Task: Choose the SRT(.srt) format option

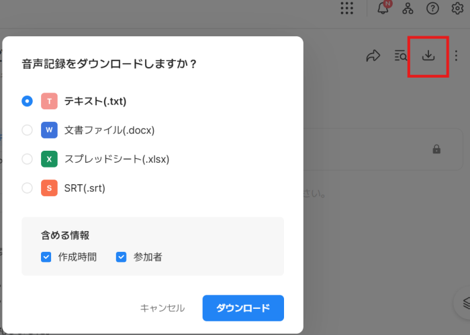Action: click(x=28, y=188)
